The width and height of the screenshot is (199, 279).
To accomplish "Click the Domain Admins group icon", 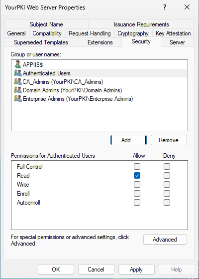I will (18, 90).
